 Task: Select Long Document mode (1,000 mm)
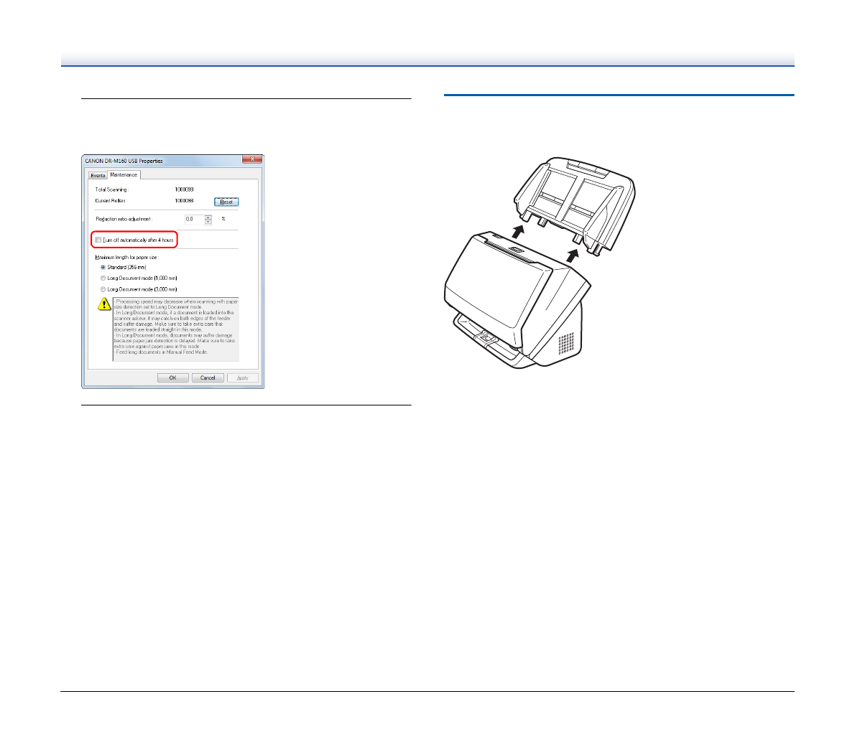point(103,278)
